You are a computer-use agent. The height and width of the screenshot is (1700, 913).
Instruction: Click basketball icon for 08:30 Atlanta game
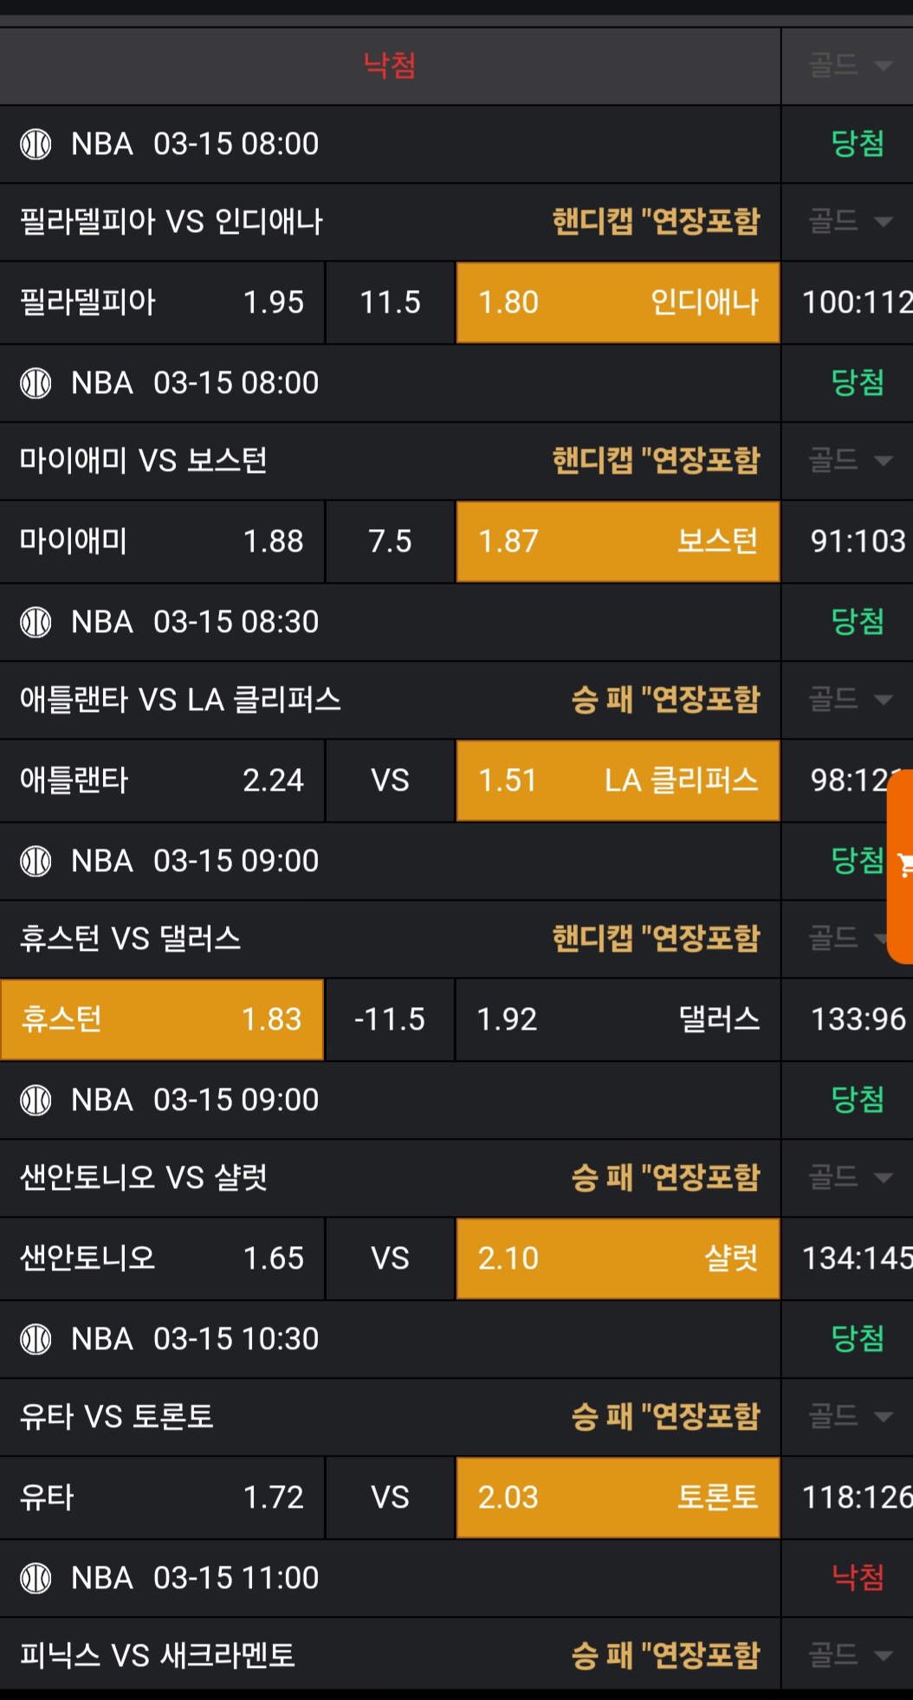click(36, 622)
